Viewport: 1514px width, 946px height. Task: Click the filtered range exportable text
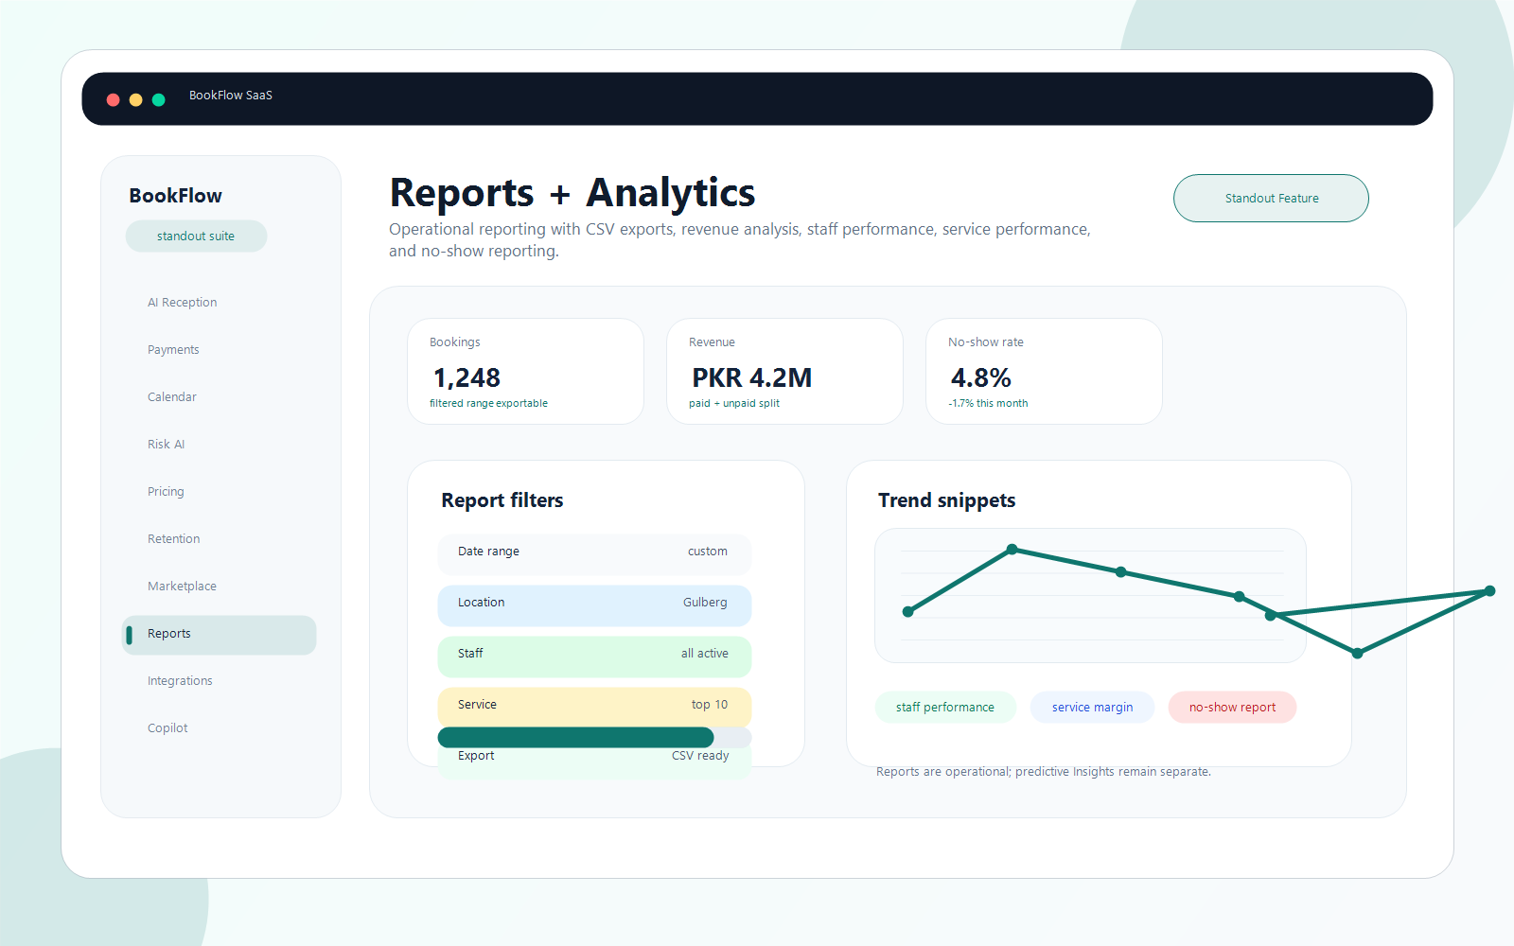(x=488, y=403)
